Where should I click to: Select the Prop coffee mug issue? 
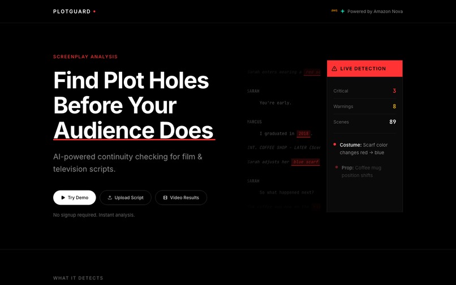tap(365, 171)
